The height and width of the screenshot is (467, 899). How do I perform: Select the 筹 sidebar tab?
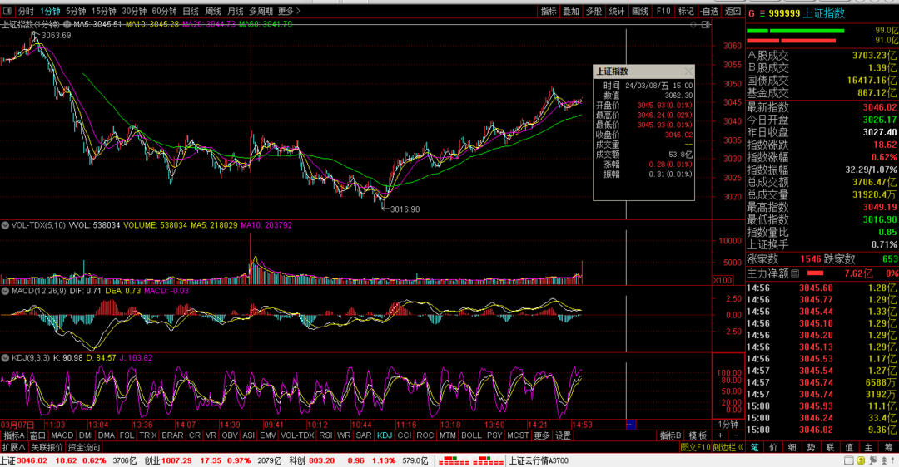(x=888, y=447)
